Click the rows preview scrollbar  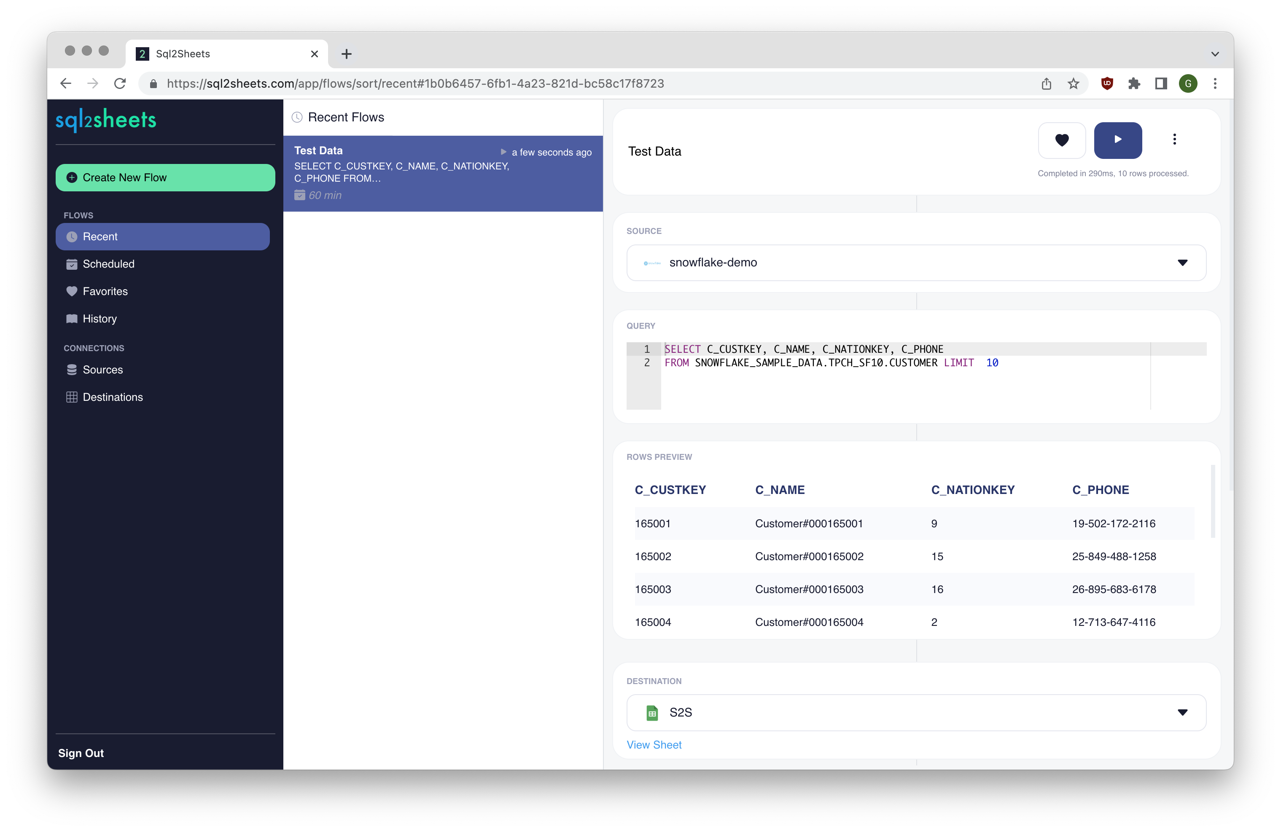(1213, 501)
